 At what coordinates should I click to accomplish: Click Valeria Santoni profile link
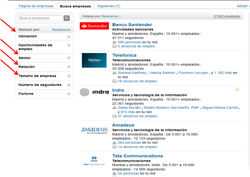coord(162,73)
